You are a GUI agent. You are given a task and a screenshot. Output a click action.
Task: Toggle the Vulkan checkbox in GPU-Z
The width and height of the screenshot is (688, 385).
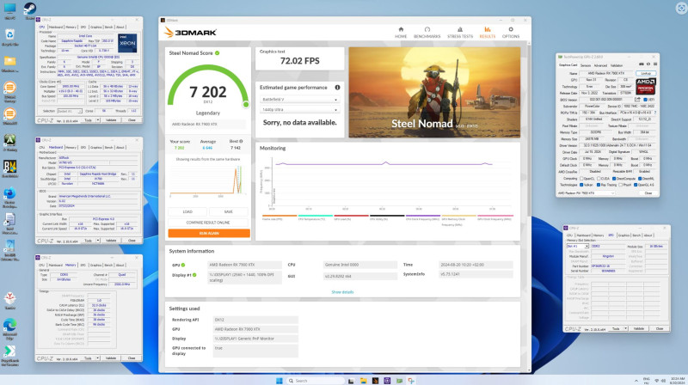point(581,185)
